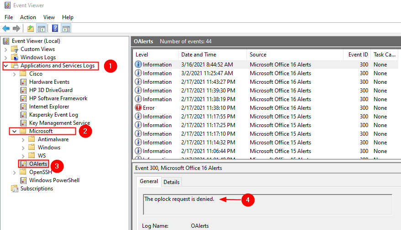Click the blue Back arrow in toolbar
The image size is (401, 230).
tap(6, 28)
